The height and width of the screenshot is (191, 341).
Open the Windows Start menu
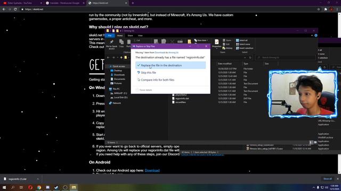tap(4, 187)
